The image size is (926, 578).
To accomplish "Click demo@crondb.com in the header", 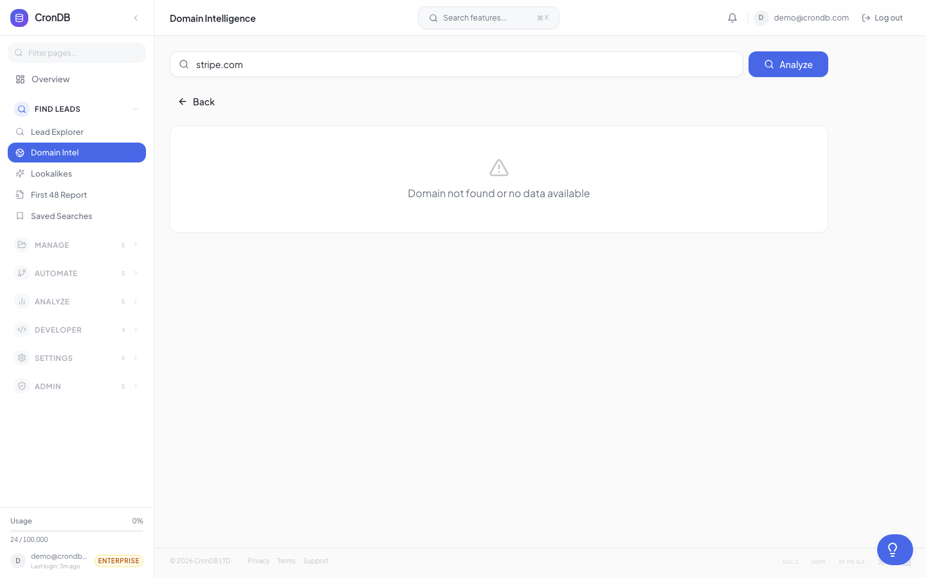I will [x=812, y=18].
